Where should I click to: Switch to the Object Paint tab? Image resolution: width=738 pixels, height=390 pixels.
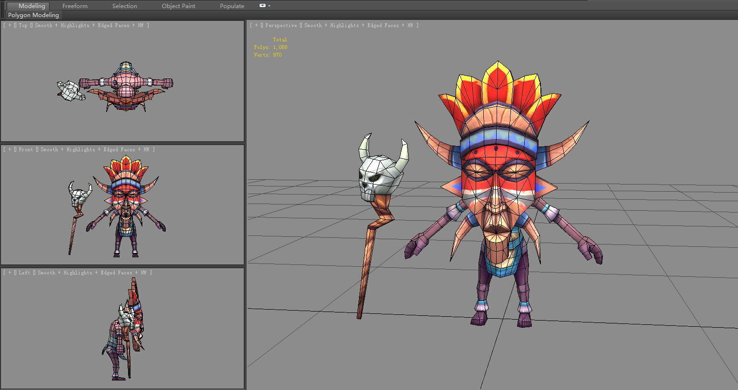[179, 6]
